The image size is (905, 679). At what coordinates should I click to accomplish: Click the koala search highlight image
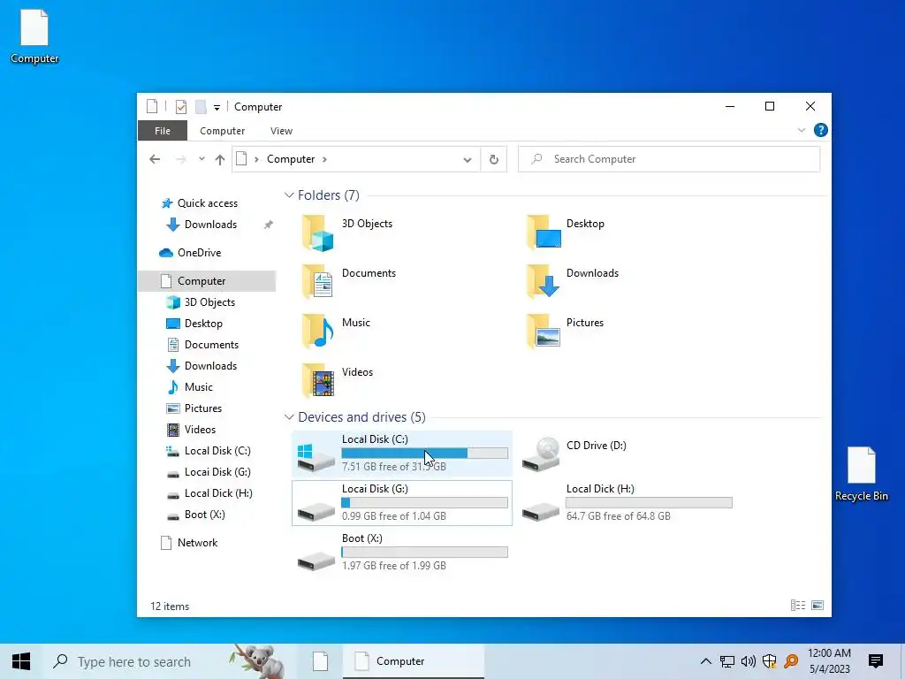tap(258, 661)
